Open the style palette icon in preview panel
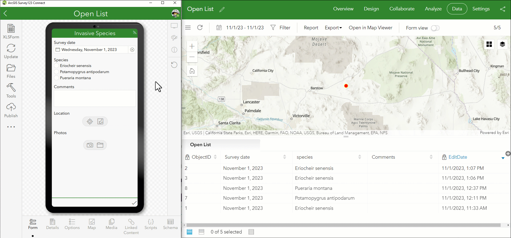This screenshot has height=238, width=511. [x=174, y=38]
